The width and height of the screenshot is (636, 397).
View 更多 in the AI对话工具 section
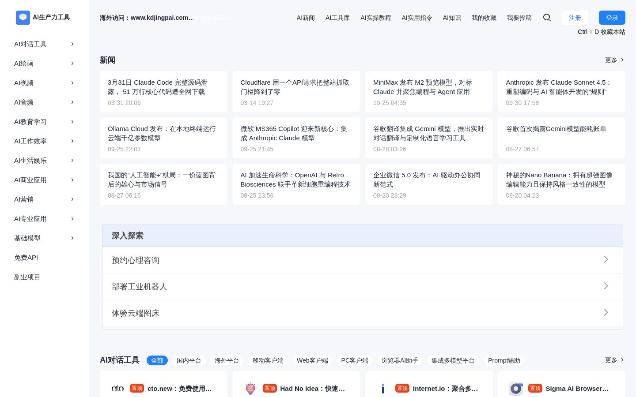click(x=615, y=360)
